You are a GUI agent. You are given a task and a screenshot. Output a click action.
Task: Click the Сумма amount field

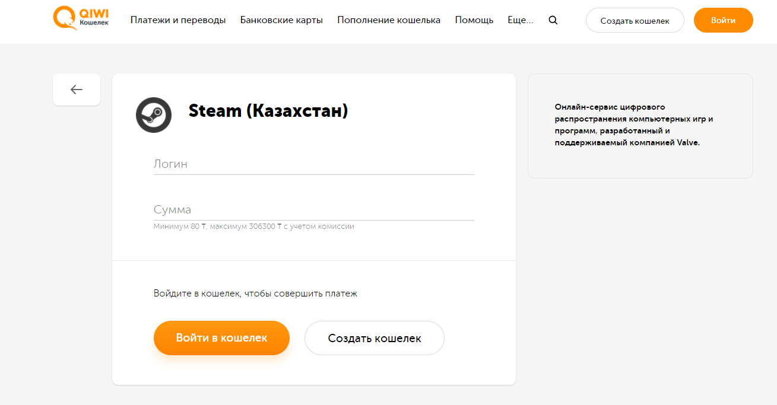pyautogui.click(x=313, y=210)
